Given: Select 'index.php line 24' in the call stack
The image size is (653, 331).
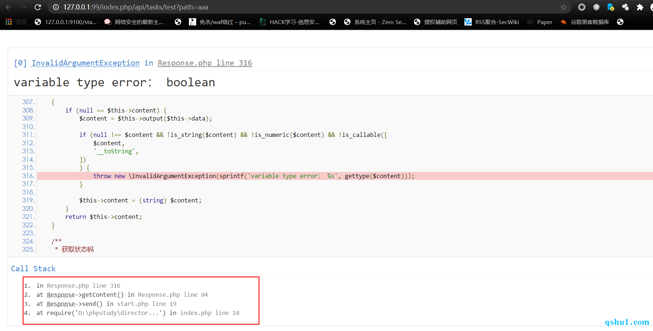Looking at the screenshot, I should coord(210,313).
